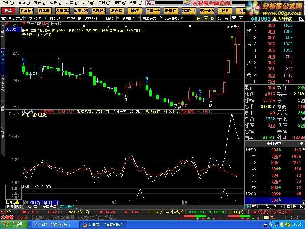Viewport: 305px width, 229px height.
Task: Click the play/next arrow icon in toolbar
Action: click(241, 18)
